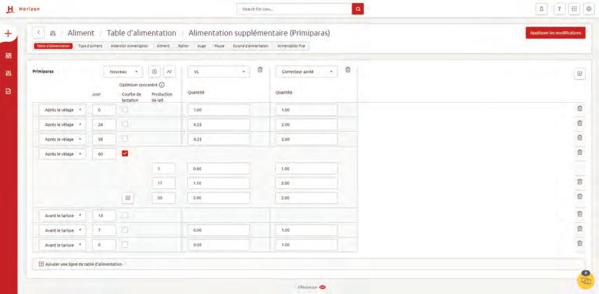Delete the Après le vêlage day 60 row
599x294 pixels.
(579, 152)
